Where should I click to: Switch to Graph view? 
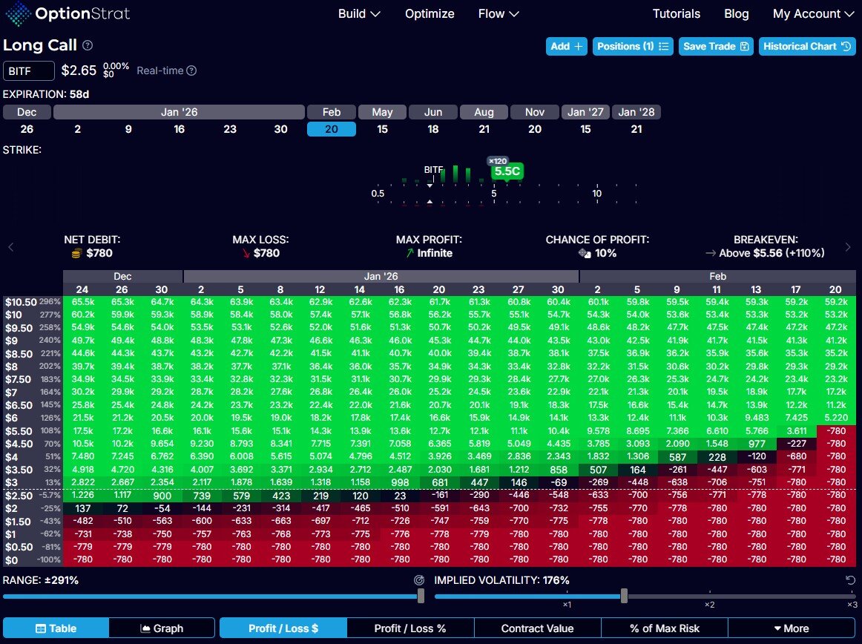162,628
